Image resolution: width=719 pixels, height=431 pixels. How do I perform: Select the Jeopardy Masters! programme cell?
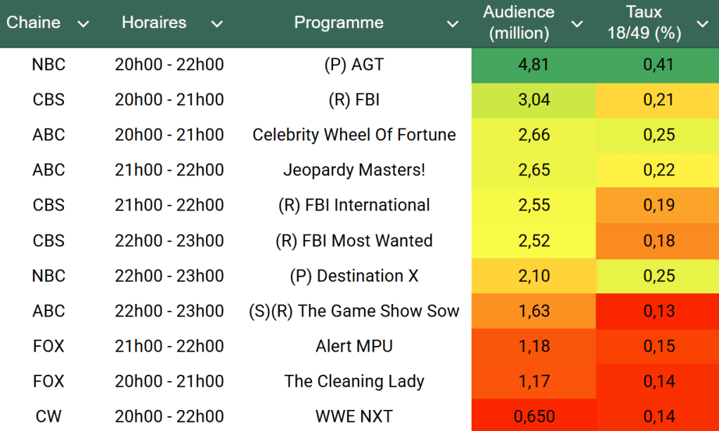click(x=354, y=170)
